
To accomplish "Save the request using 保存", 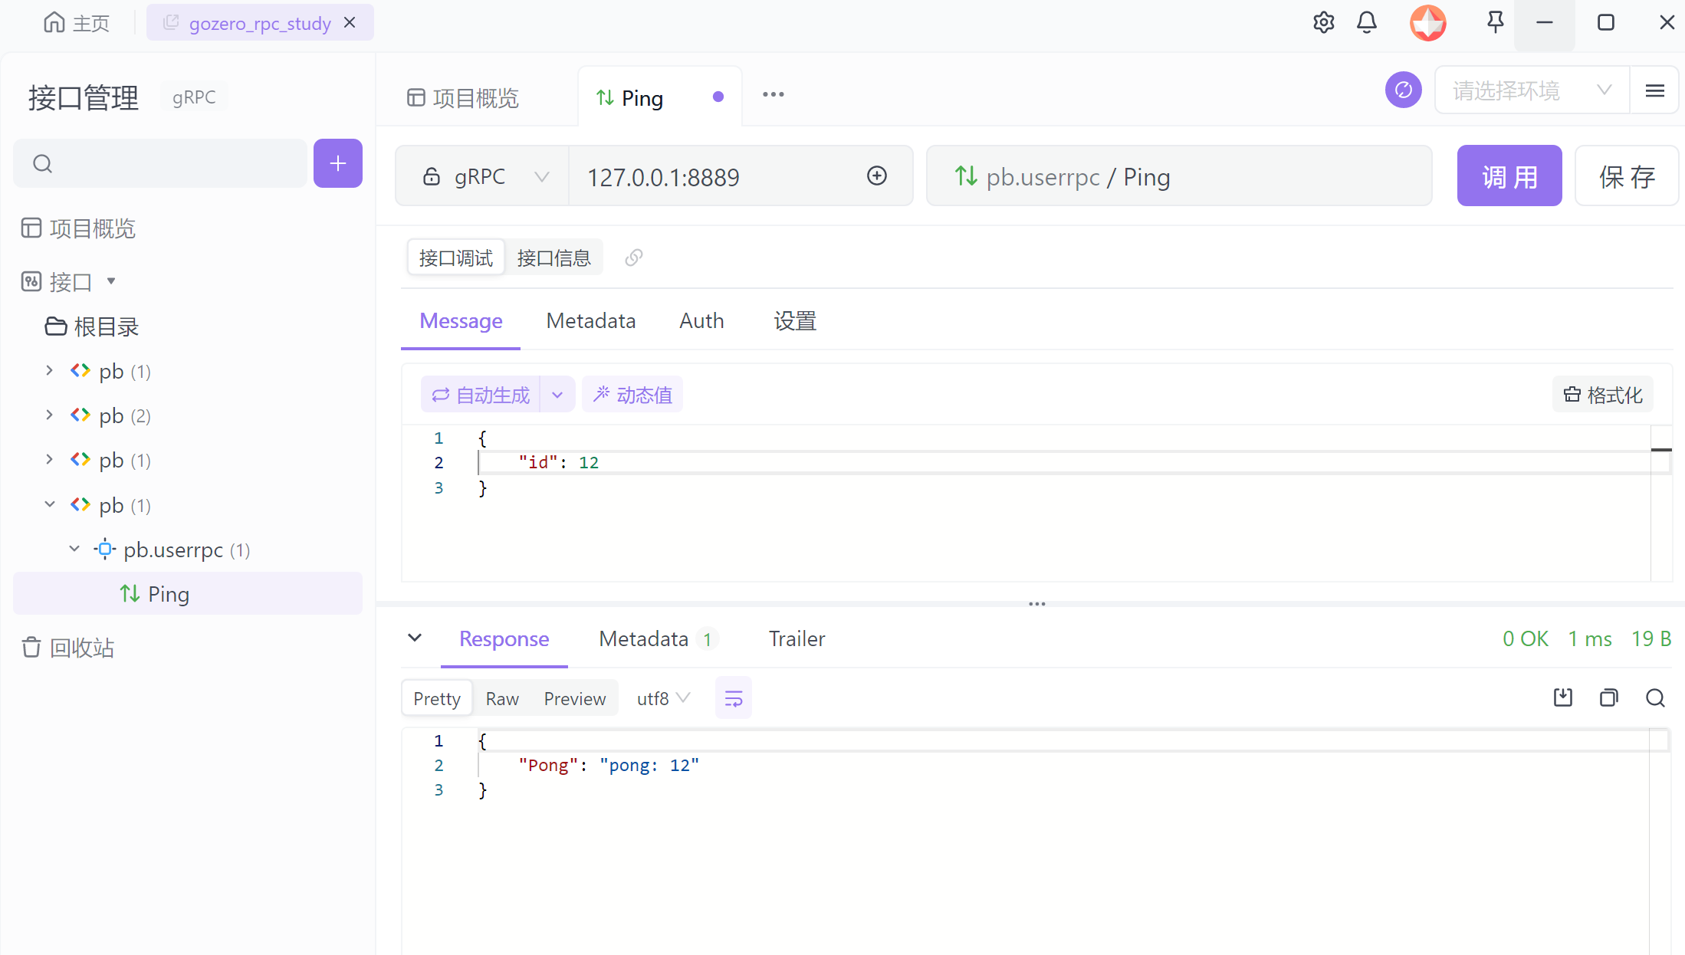I will pos(1626,176).
